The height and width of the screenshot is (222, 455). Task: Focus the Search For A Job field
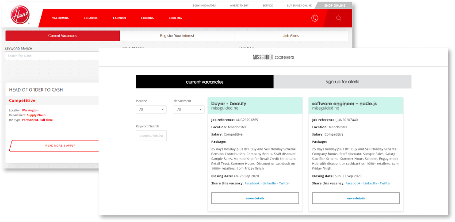(x=52, y=56)
